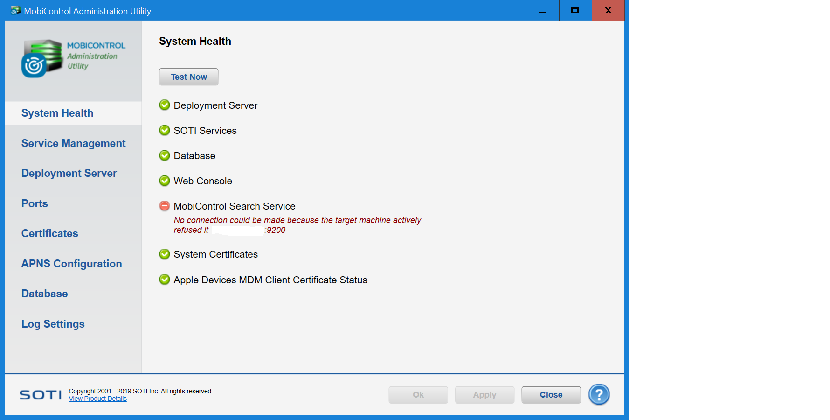Open the Deployment Server section in sidebar

coord(69,173)
